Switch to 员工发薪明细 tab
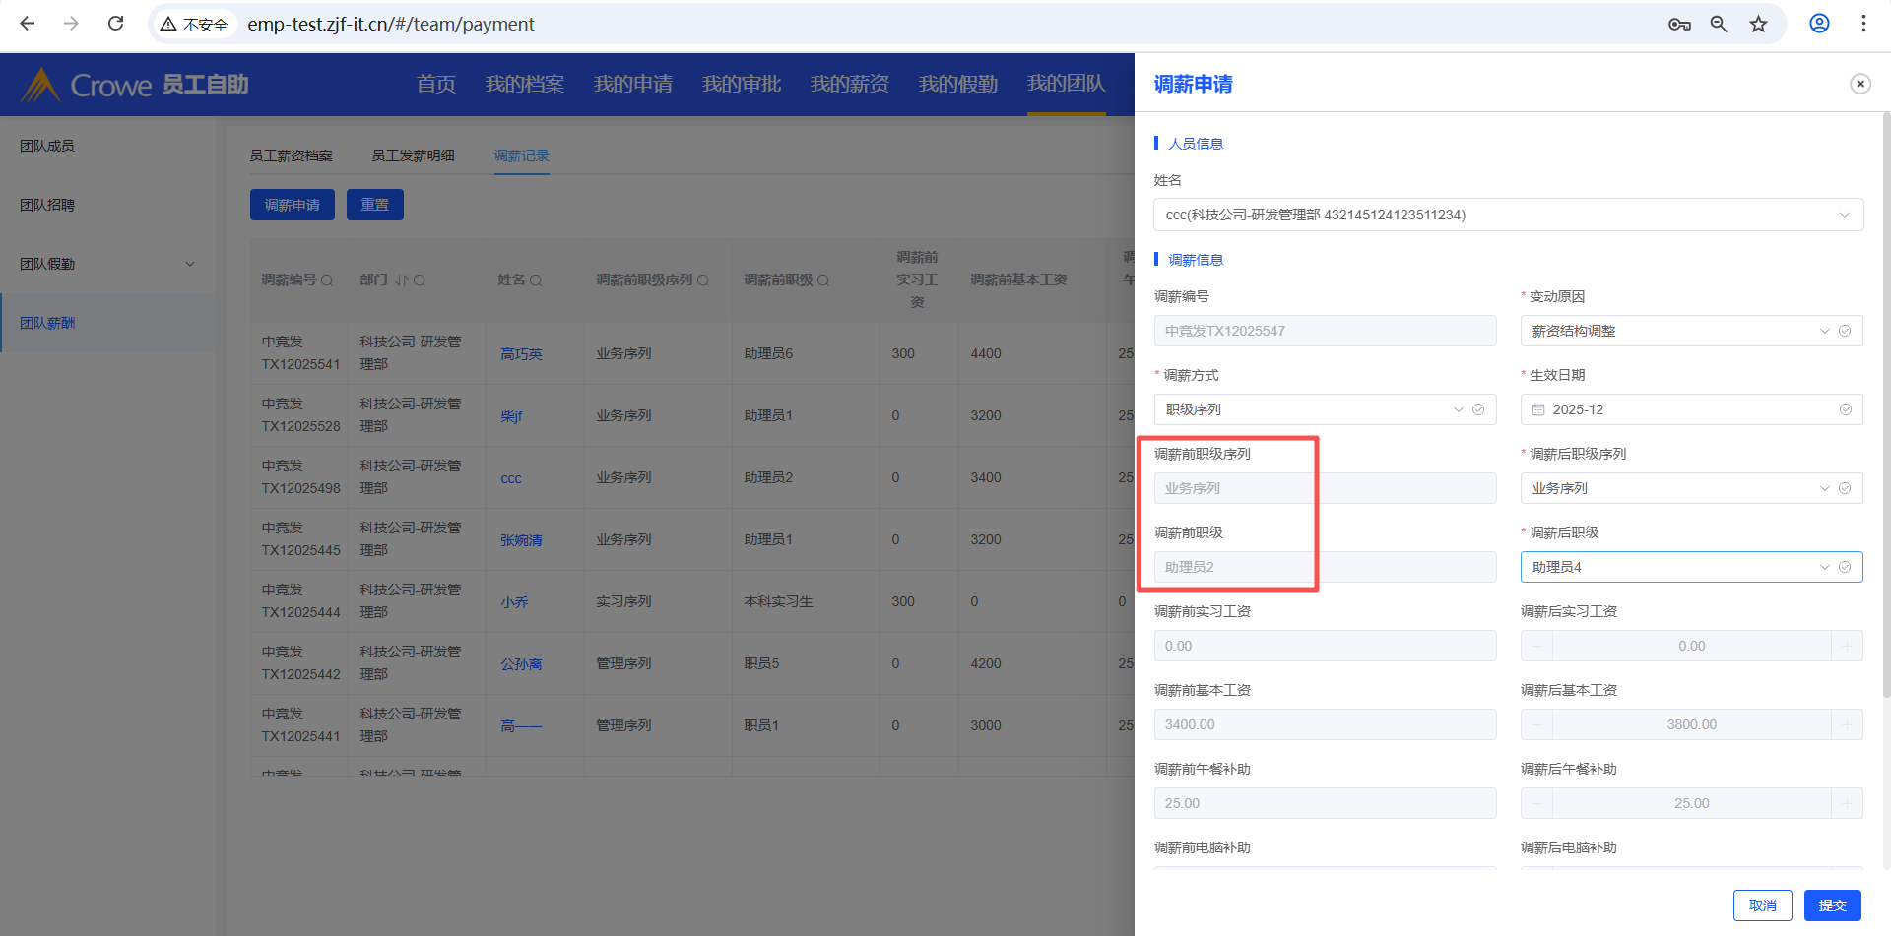Image resolution: width=1891 pixels, height=936 pixels. pos(413,156)
